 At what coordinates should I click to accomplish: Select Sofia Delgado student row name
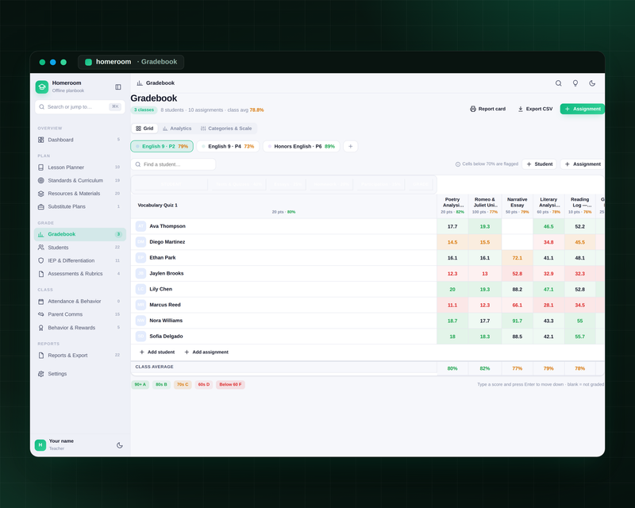pos(166,337)
